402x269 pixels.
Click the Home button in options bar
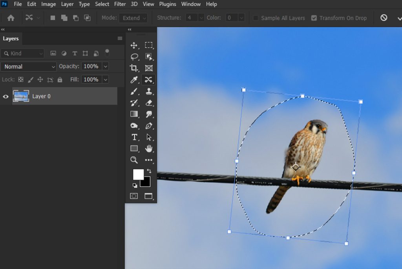click(x=11, y=18)
